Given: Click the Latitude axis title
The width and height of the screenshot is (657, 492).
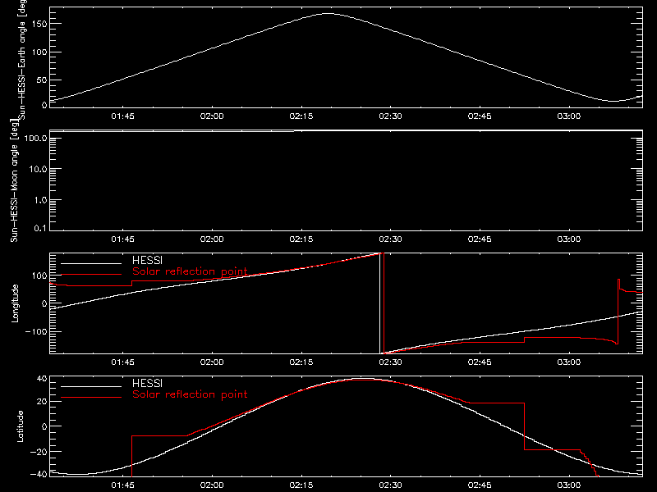Looking at the screenshot, I should (x=20, y=426).
